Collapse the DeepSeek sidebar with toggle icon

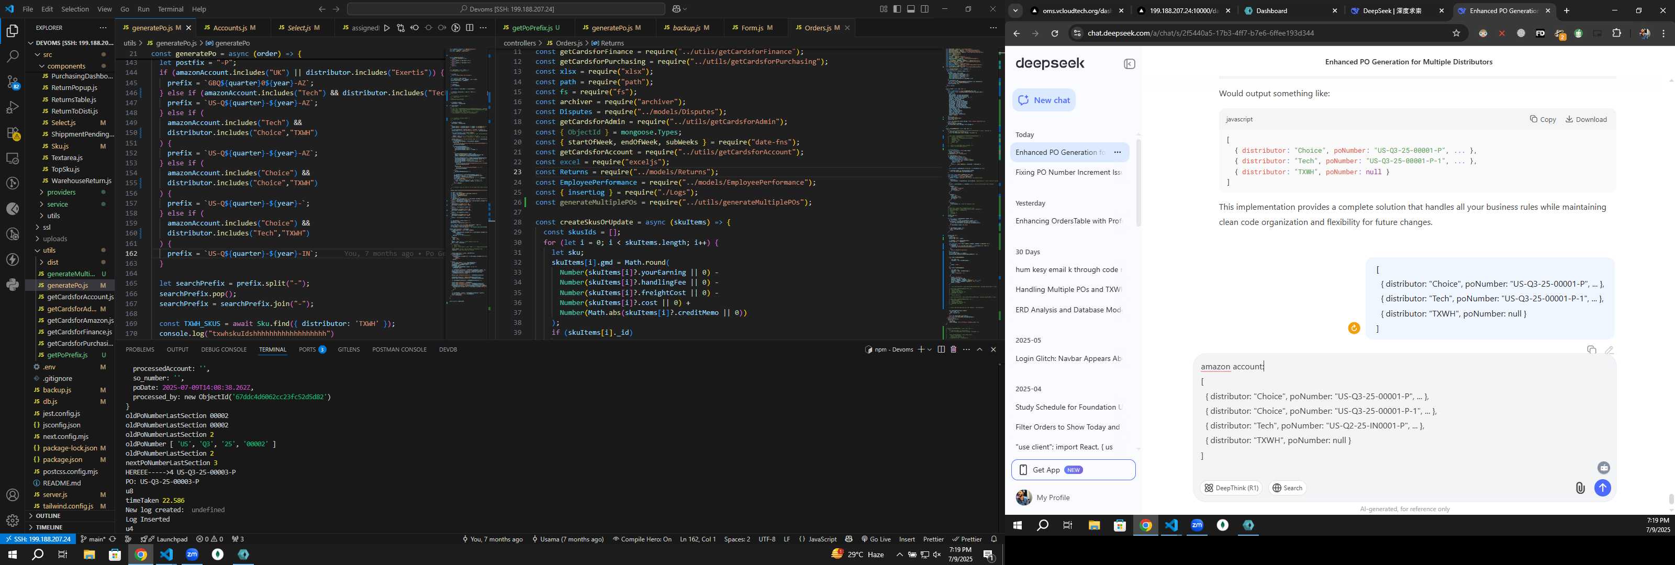pos(1130,64)
